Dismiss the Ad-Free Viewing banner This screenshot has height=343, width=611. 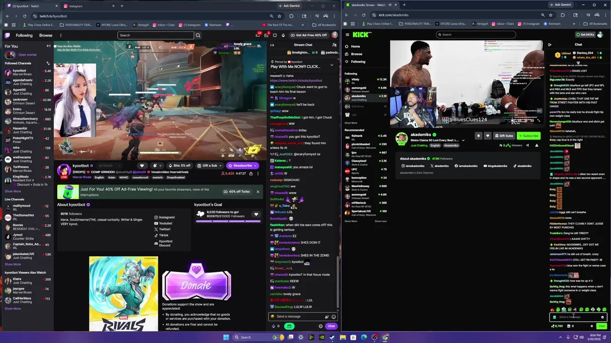point(258,192)
